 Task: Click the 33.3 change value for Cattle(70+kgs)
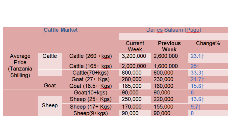tap(197, 73)
